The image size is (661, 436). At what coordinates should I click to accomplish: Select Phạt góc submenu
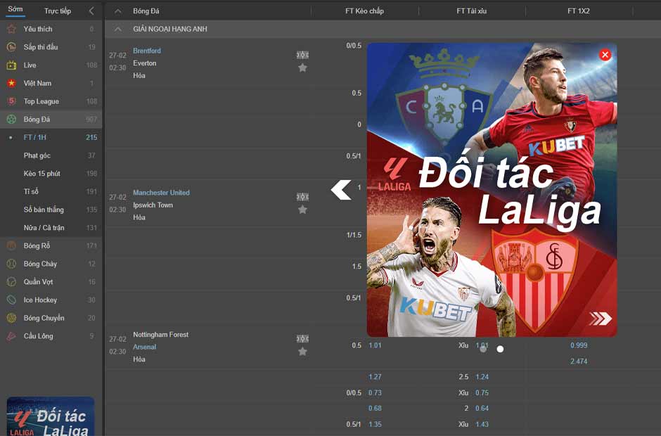pyautogui.click(x=37, y=155)
